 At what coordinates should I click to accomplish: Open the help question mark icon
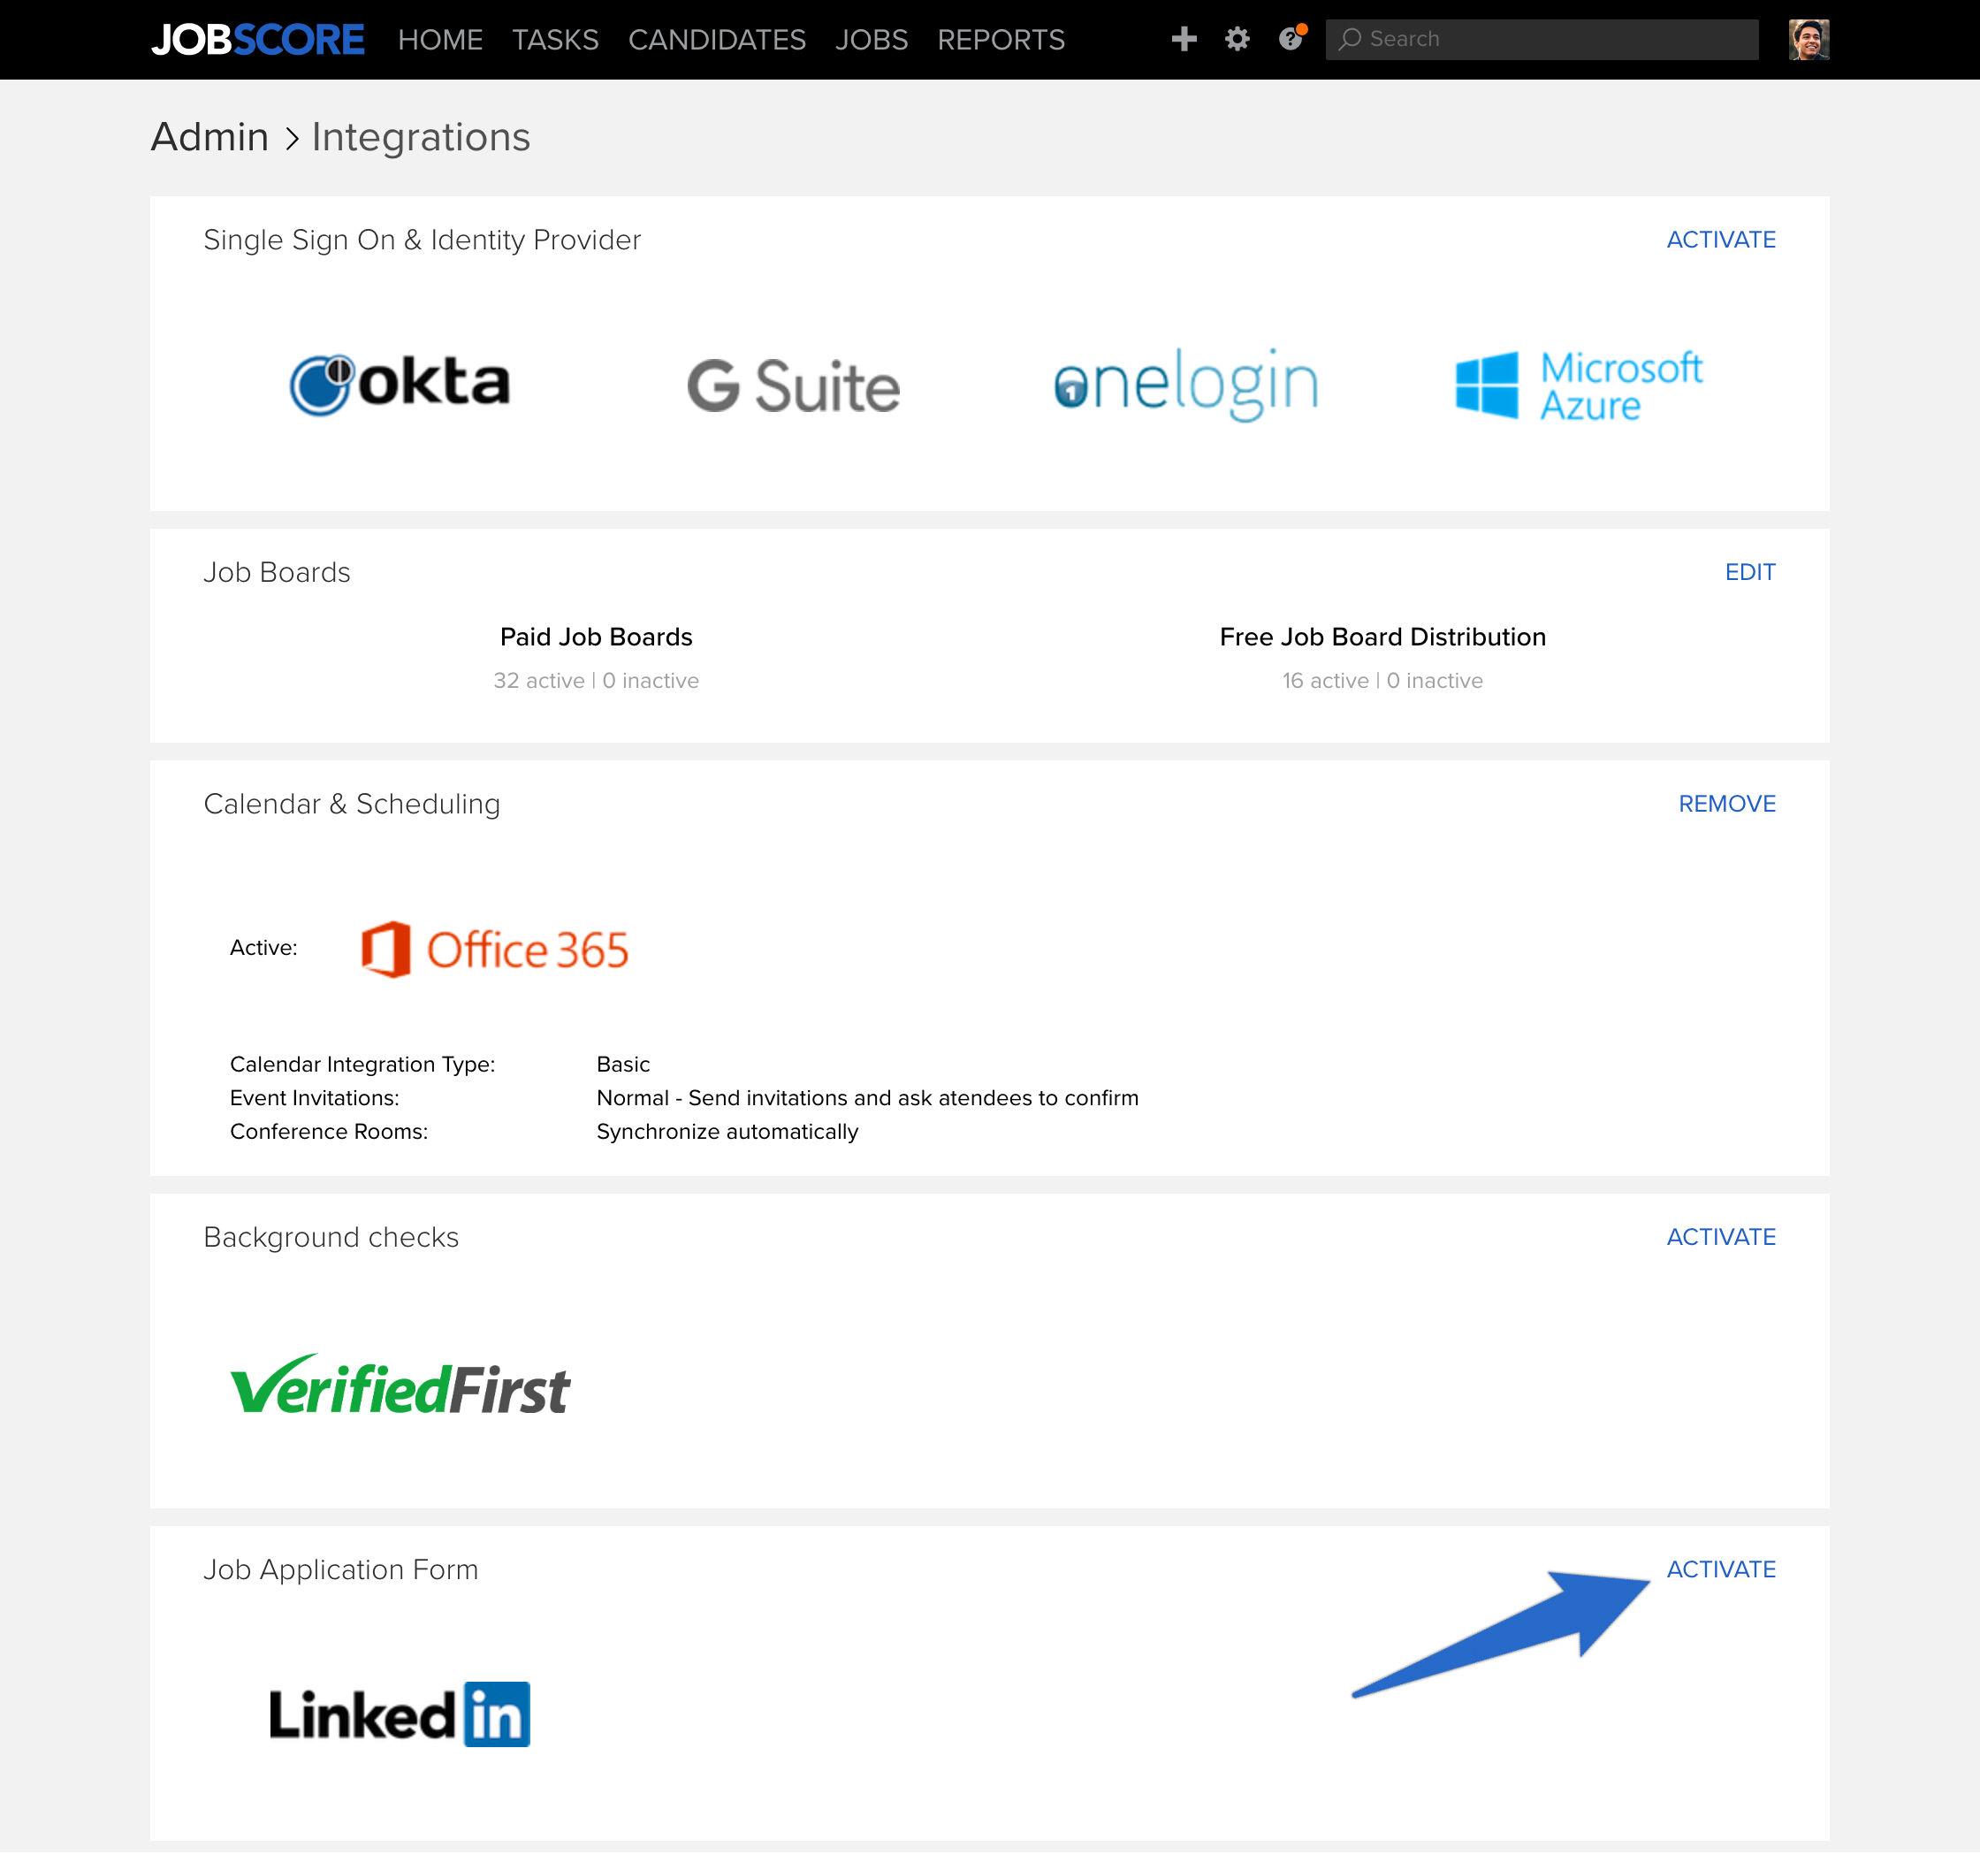pyautogui.click(x=1291, y=39)
